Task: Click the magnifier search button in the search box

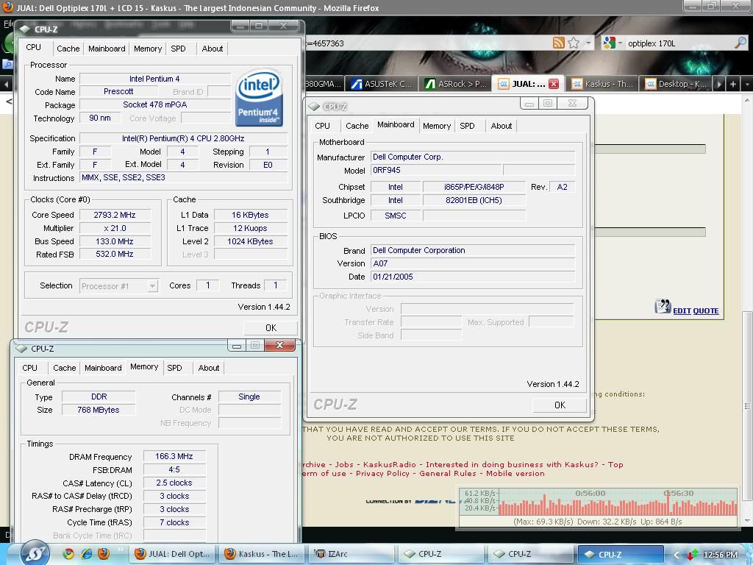Action: (740, 43)
